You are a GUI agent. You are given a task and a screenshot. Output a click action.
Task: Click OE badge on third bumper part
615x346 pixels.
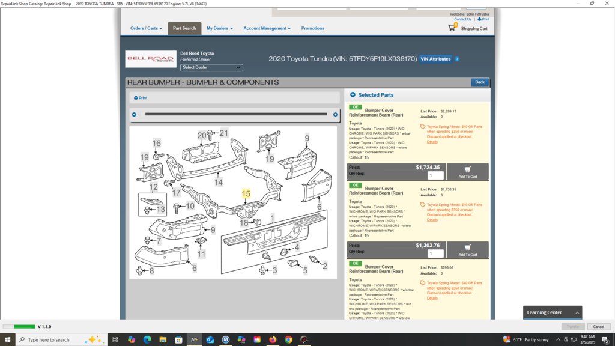tap(356, 263)
